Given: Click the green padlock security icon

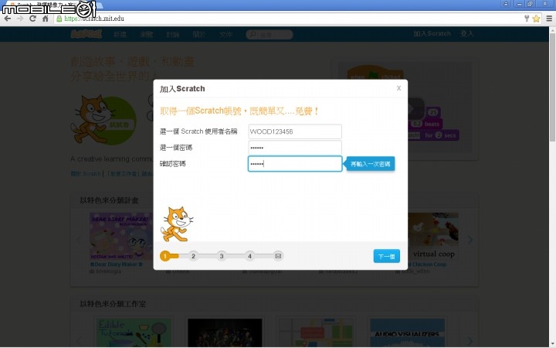Looking at the screenshot, I should pos(59,19).
